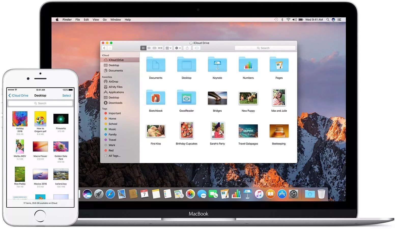Open the action gear menu in Finder

(177, 48)
